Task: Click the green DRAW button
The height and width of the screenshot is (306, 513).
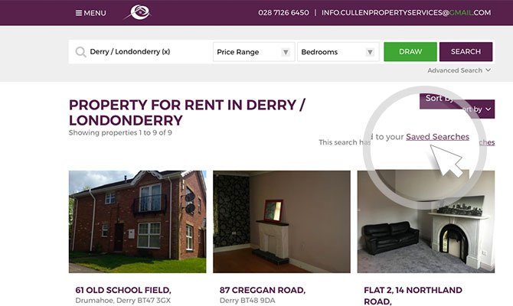Action: coord(410,52)
